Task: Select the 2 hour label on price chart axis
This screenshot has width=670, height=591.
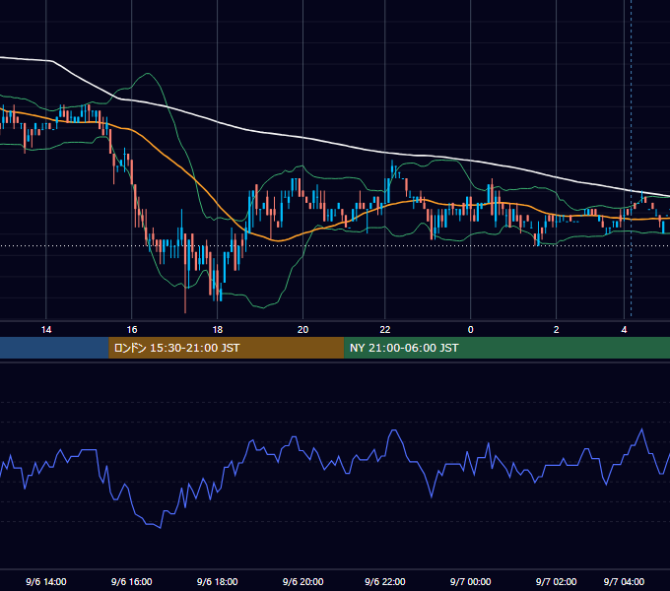Action: [557, 330]
